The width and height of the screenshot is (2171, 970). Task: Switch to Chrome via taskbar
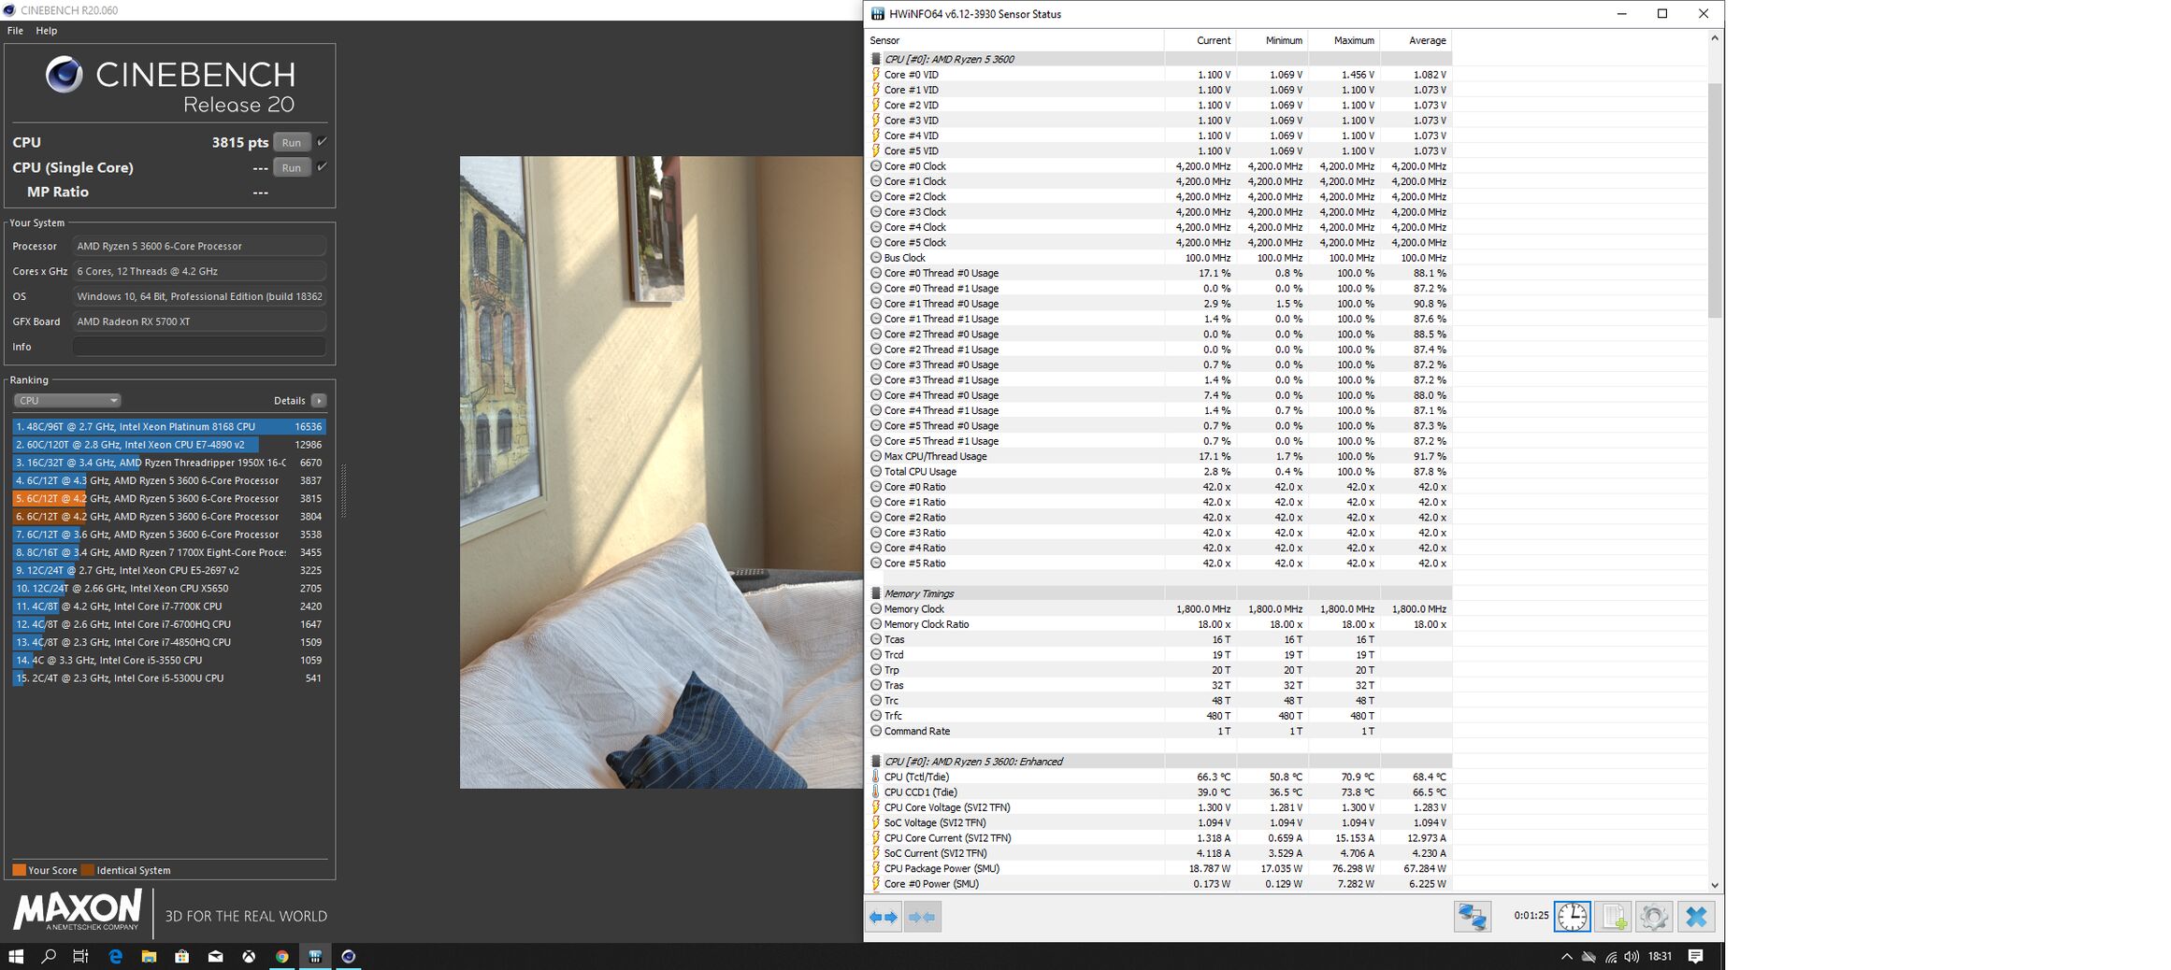pos(281,956)
